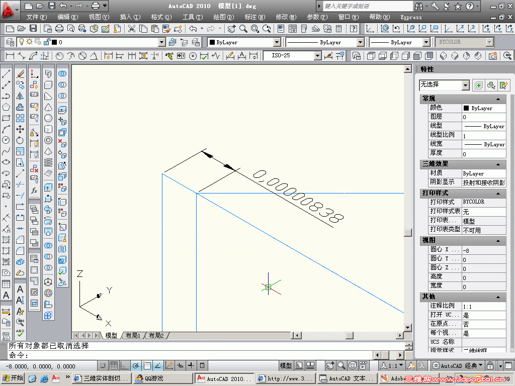515x386 pixels.
Task: Click the 颜色 ByLayer color swatch in properties
Action: point(466,108)
